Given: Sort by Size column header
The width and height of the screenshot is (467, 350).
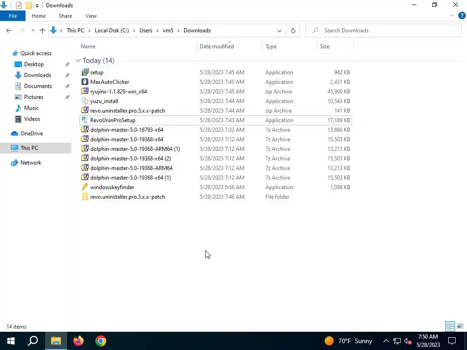Looking at the screenshot, I should click(325, 46).
